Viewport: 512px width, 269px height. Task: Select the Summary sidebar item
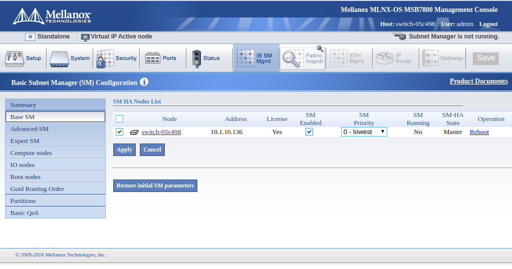tap(56, 104)
